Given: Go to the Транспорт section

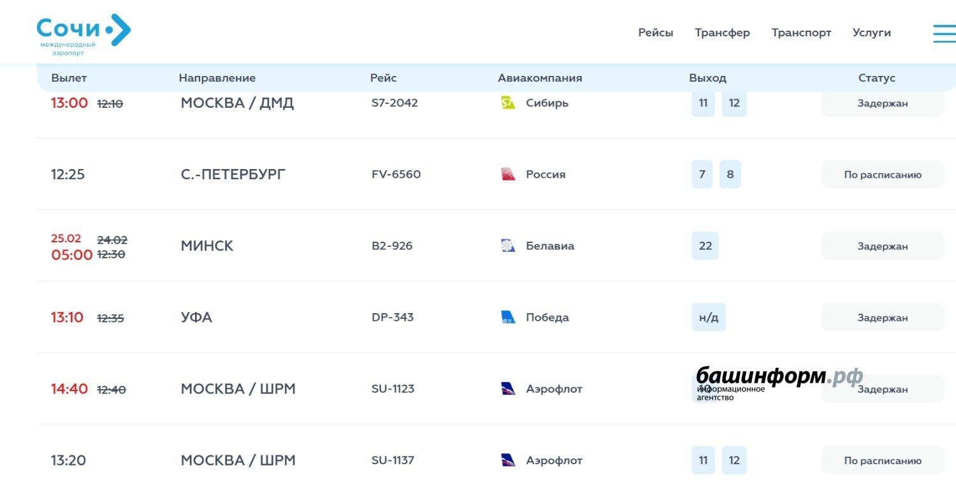Looking at the screenshot, I should click(x=801, y=33).
